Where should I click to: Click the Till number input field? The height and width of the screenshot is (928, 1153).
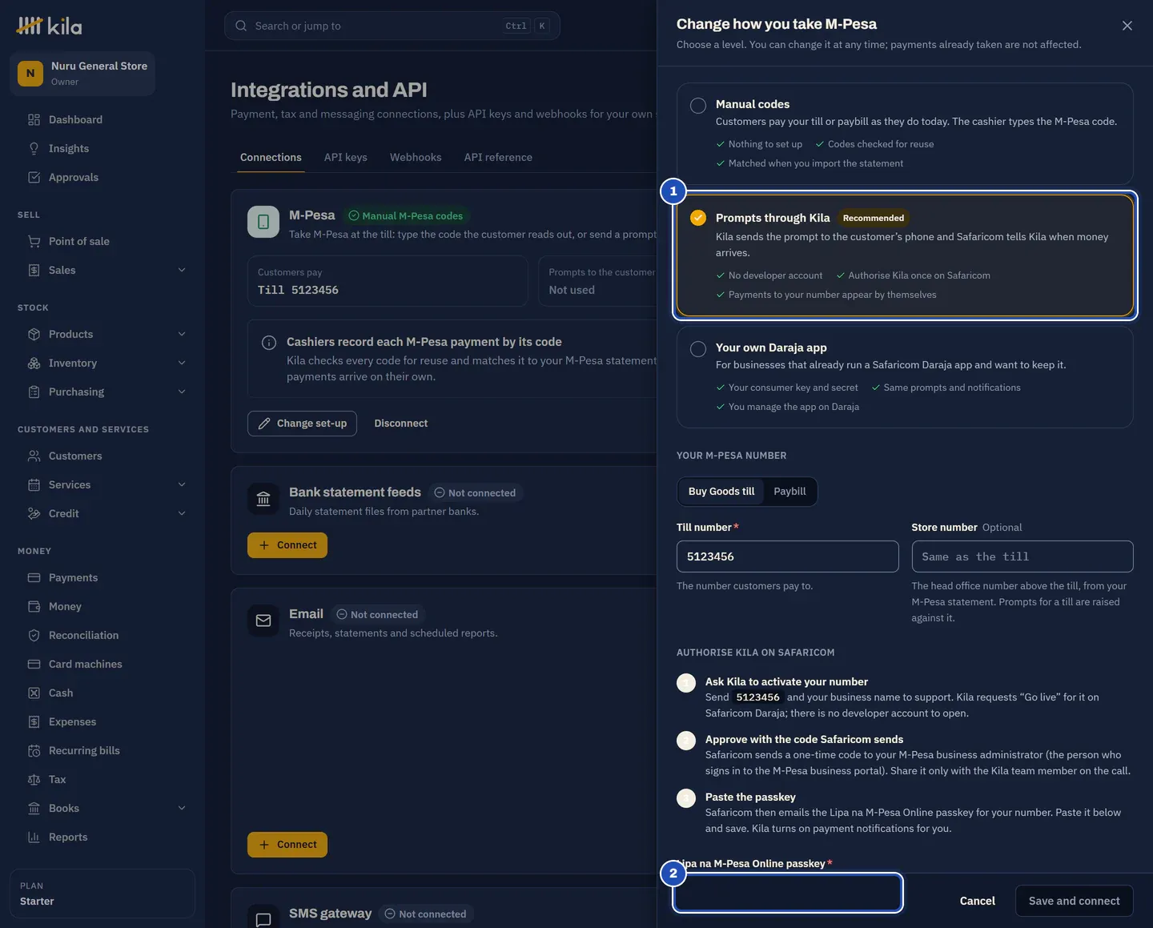[x=788, y=556]
